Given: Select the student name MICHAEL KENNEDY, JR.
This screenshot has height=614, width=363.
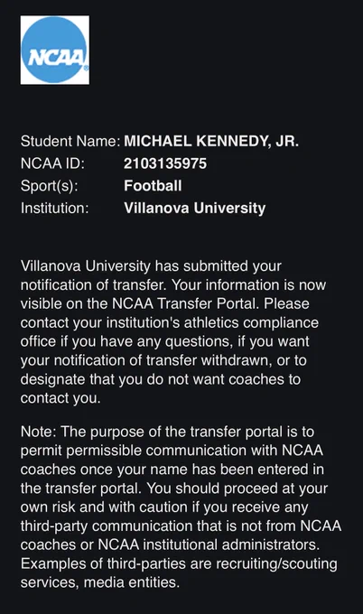Looking at the screenshot, I should click(211, 142).
